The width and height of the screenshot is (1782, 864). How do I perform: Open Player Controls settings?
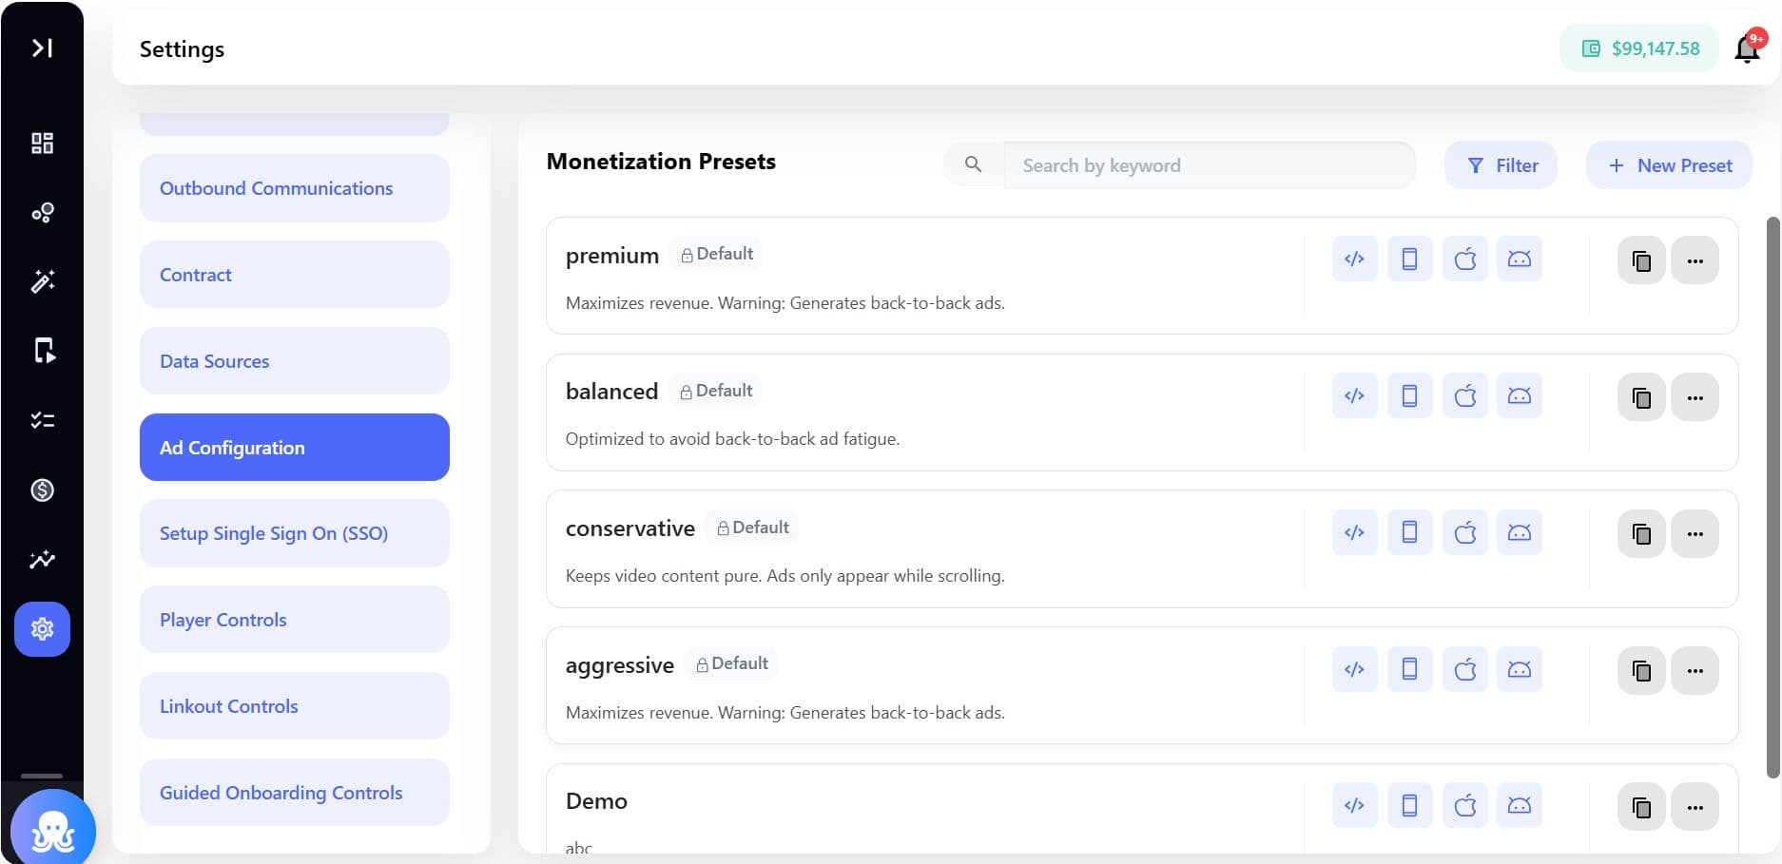click(295, 620)
